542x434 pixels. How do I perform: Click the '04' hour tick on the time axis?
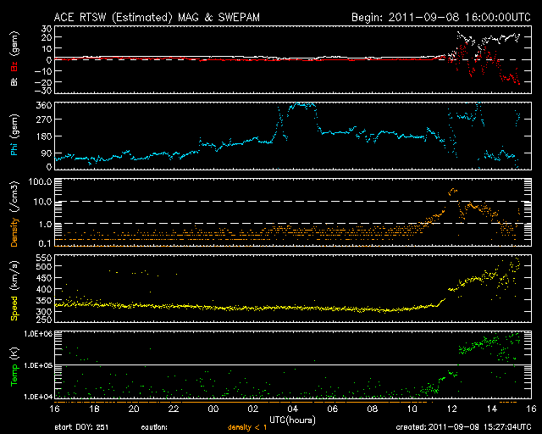tap(293, 409)
